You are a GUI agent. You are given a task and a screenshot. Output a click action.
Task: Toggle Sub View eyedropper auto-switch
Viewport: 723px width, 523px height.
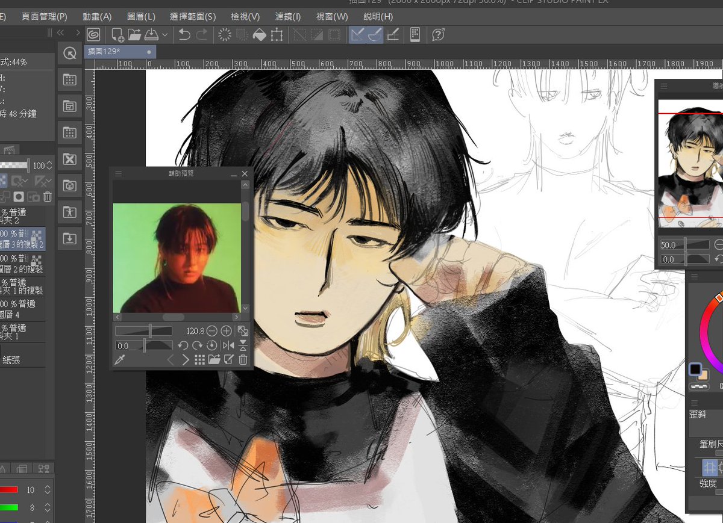[x=120, y=360]
